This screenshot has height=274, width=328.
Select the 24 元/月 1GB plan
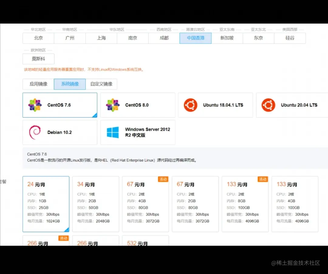tap(46, 204)
